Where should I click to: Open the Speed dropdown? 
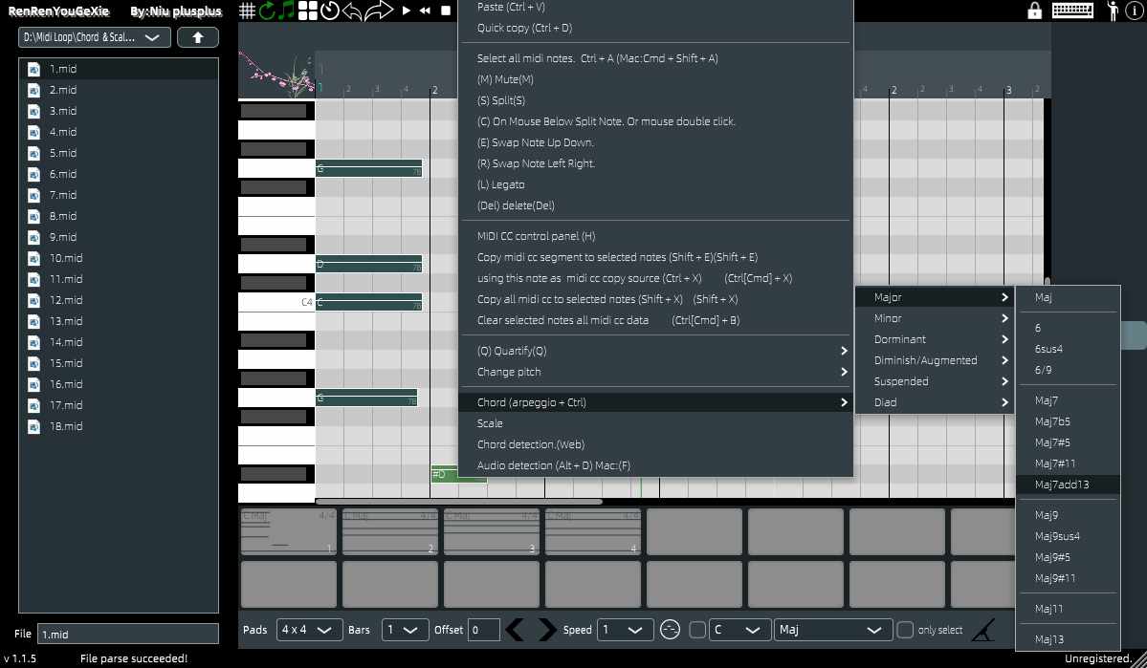[626, 630]
